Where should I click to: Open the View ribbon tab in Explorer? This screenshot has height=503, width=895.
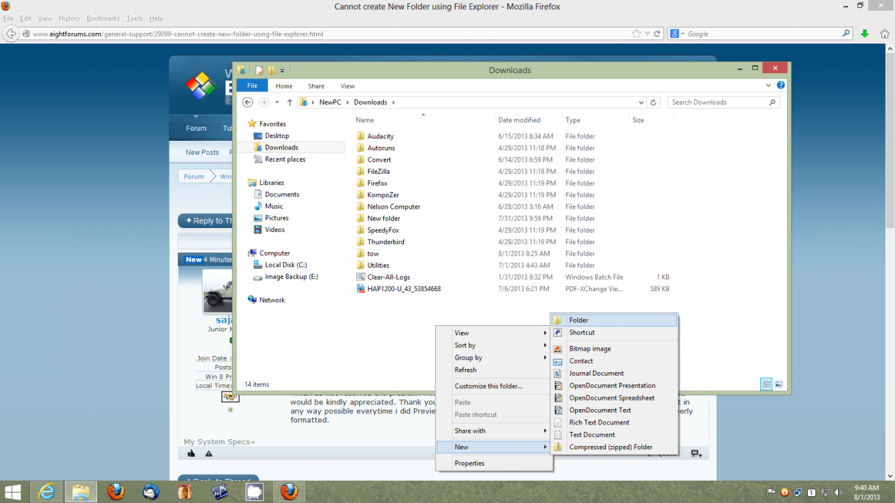[348, 86]
